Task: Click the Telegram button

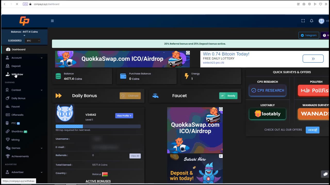Action: coord(309,35)
